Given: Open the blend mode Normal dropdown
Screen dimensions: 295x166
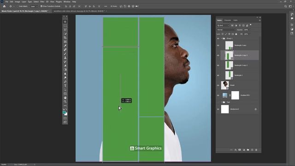Looking at the screenshot, I should click(x=226, y=30).
